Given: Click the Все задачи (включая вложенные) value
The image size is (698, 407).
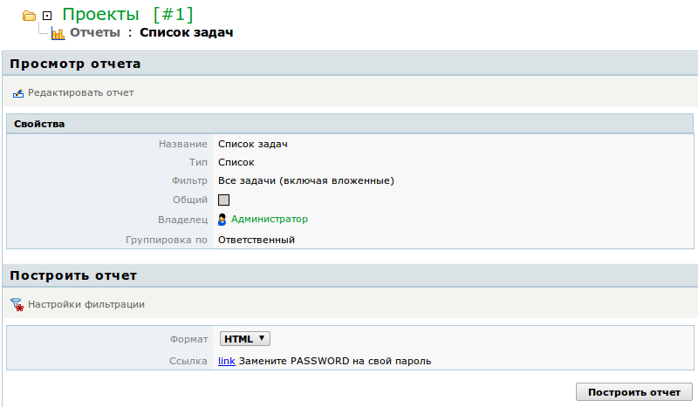Looking at the screenshot, I should pyautogui.click(x=305, y=181).
